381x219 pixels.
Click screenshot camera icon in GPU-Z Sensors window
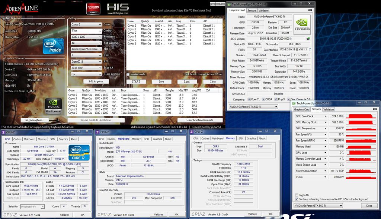pos(375,109)
